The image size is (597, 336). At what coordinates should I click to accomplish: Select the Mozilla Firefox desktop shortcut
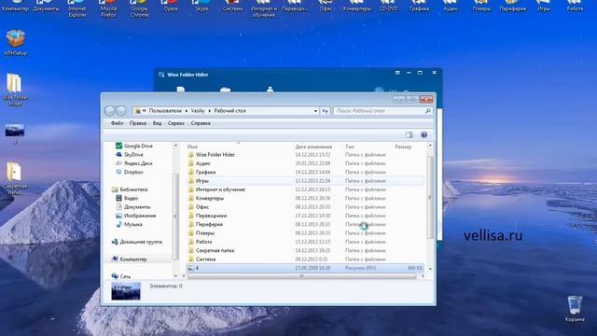pyautogui.click(x=108, y=9)
